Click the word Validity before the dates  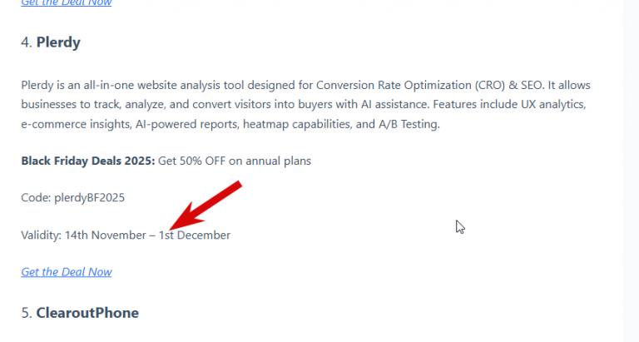(x=40, y=235)
